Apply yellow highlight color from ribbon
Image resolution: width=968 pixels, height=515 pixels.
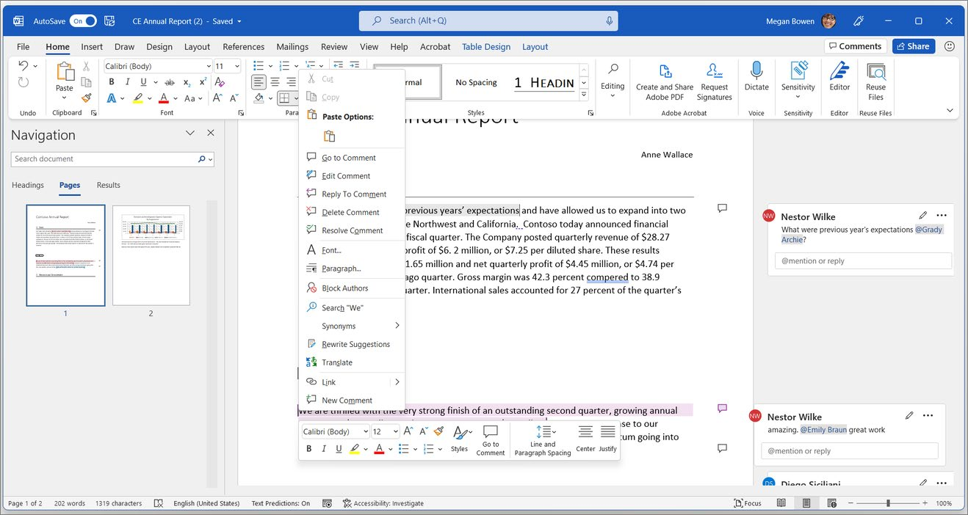point(138,98)
